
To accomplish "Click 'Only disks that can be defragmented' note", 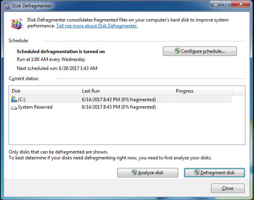I will point(58,152).
